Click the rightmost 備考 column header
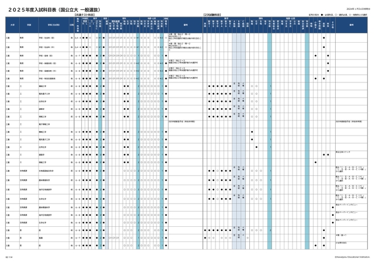This screenshot has height=266, width=376. point(352,25)
